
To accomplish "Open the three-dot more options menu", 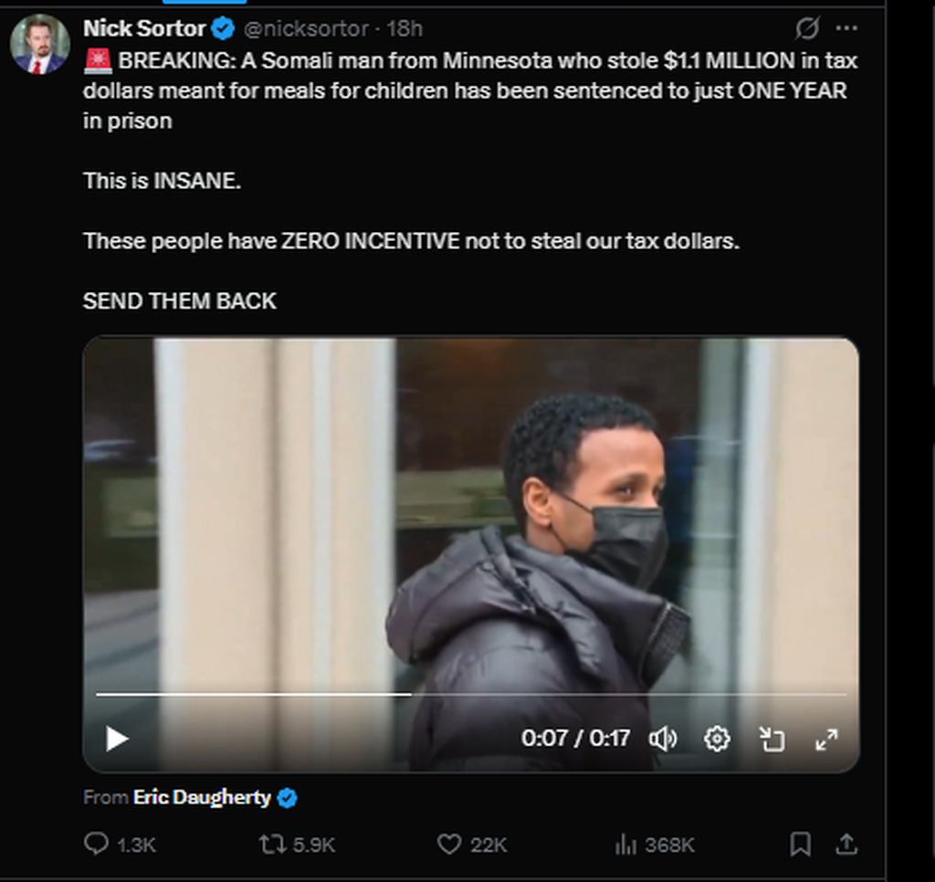I will (x=846, y=28).
